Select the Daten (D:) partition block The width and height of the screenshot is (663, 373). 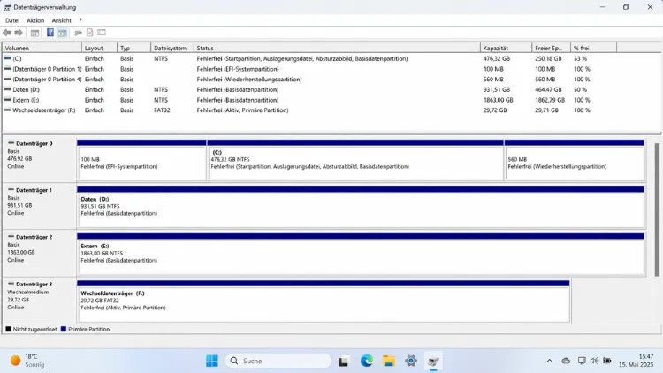pyautogui.click(x=361, y=207)
